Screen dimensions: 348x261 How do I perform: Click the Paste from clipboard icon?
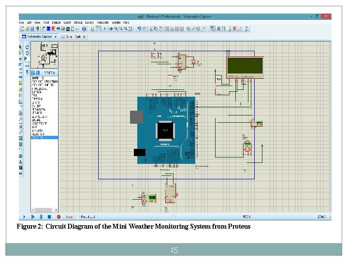tap(161, 29)
